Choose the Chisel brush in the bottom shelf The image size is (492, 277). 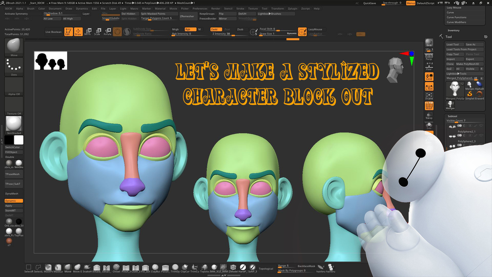[x=117, y=268]
